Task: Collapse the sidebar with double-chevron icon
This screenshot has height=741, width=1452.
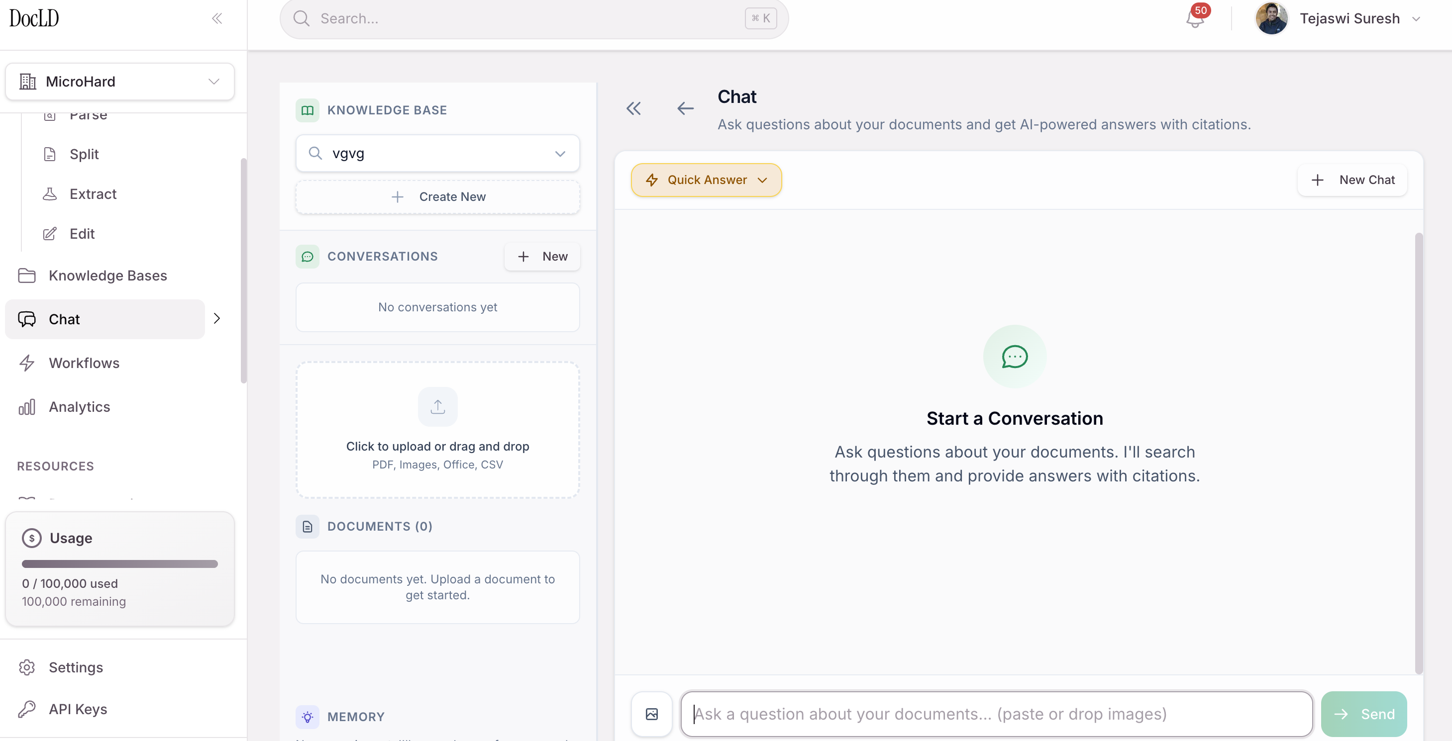Action: [217, 18]
